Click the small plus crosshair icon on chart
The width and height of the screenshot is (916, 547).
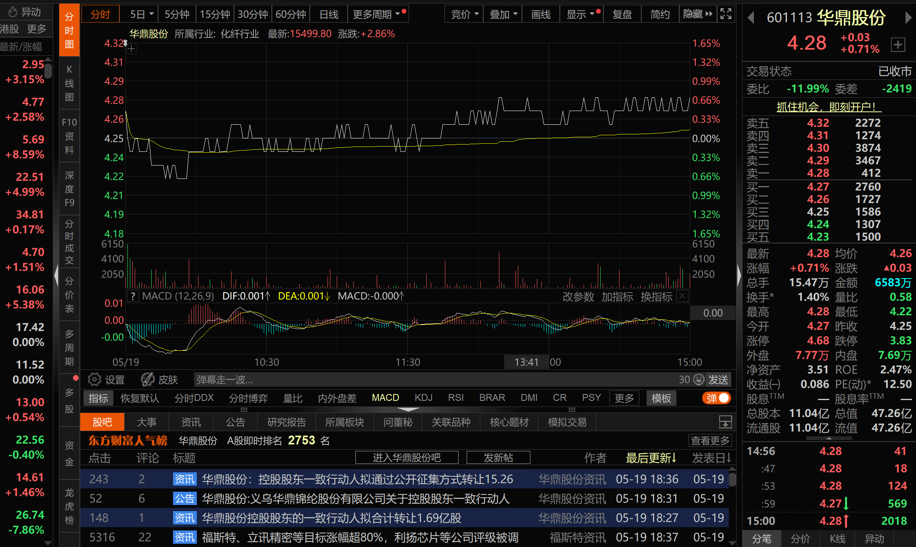tap(131, 49)
